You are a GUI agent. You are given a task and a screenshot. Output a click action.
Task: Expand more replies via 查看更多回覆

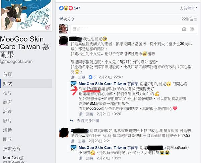(88, 120)
